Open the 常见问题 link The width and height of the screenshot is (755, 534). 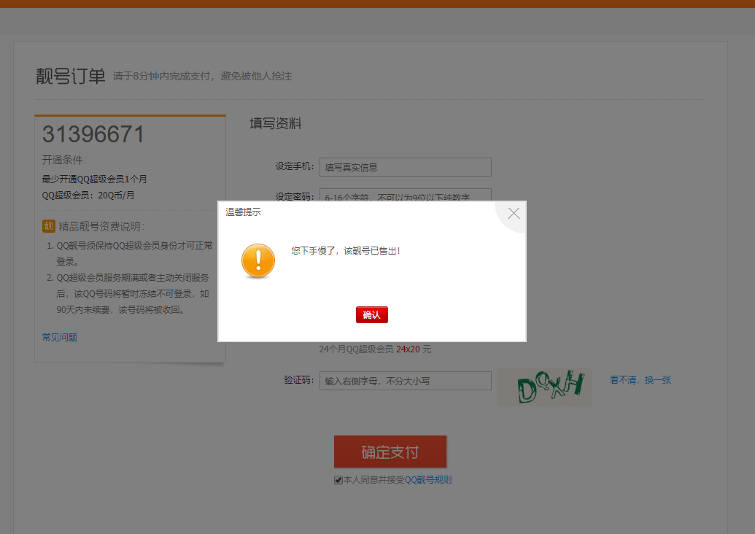[x=60, y=337]
